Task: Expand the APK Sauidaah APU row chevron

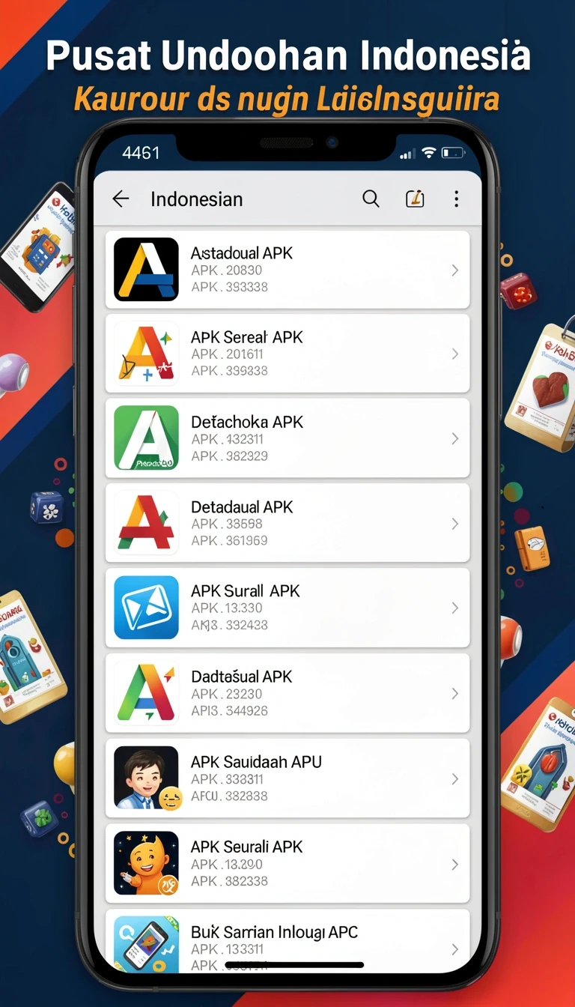Action: click(x=454, y=779)
